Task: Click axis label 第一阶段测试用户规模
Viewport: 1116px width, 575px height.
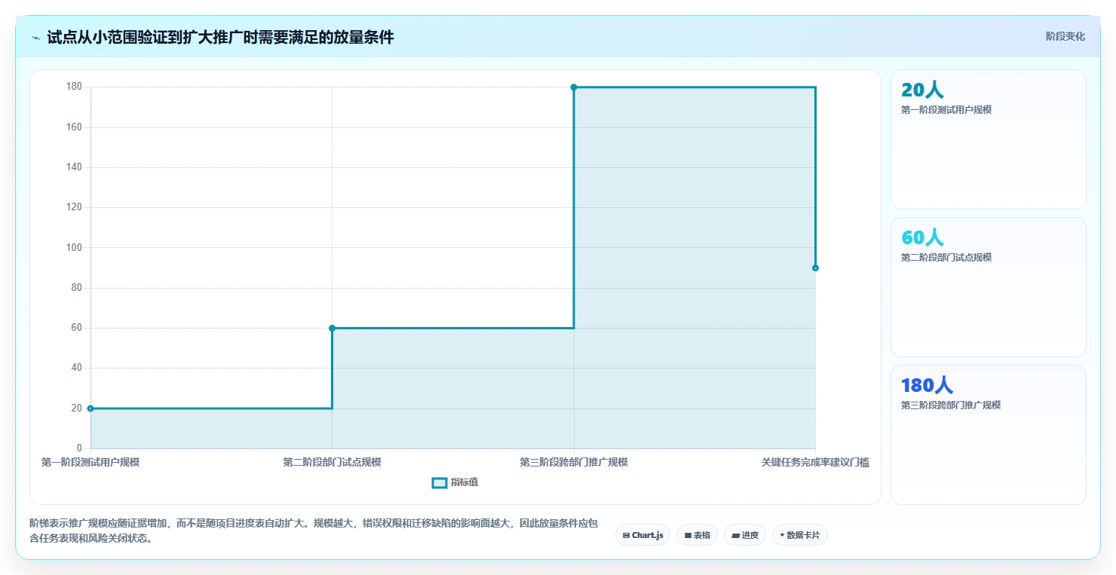Action: (90, 462)
